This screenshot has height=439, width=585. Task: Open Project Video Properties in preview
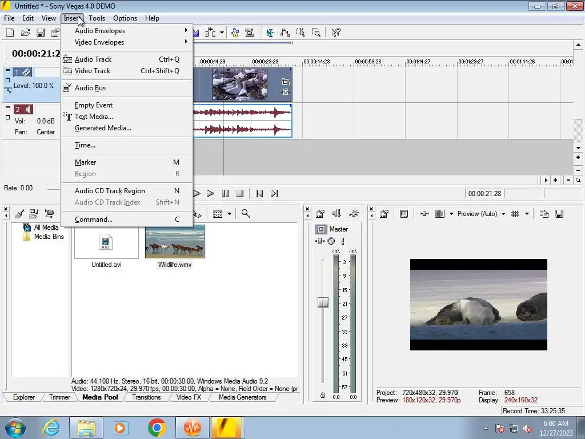click(x=384, y=214)
